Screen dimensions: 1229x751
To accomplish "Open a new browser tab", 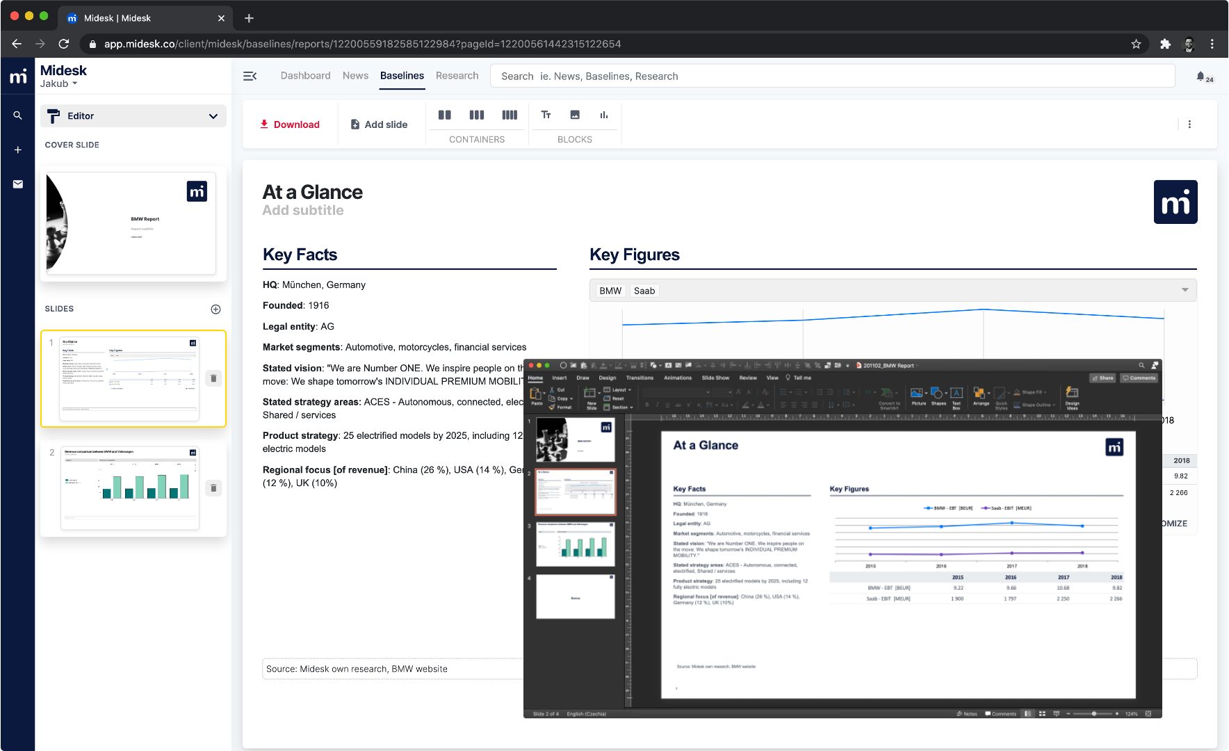I will pos(249,18).
